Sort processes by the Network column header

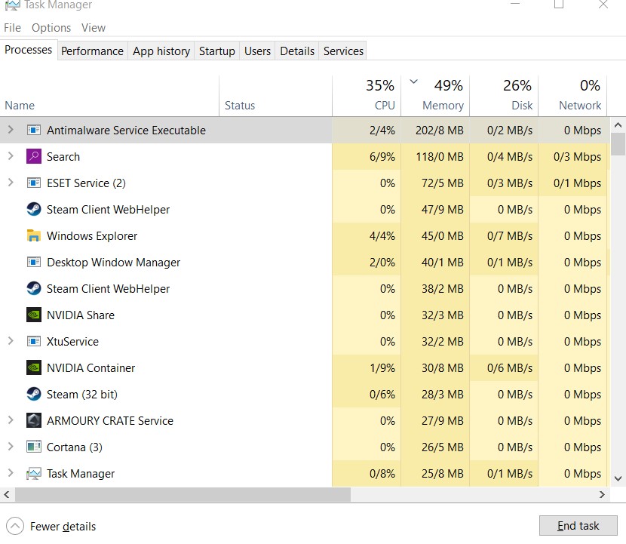[x=572, y=96]
